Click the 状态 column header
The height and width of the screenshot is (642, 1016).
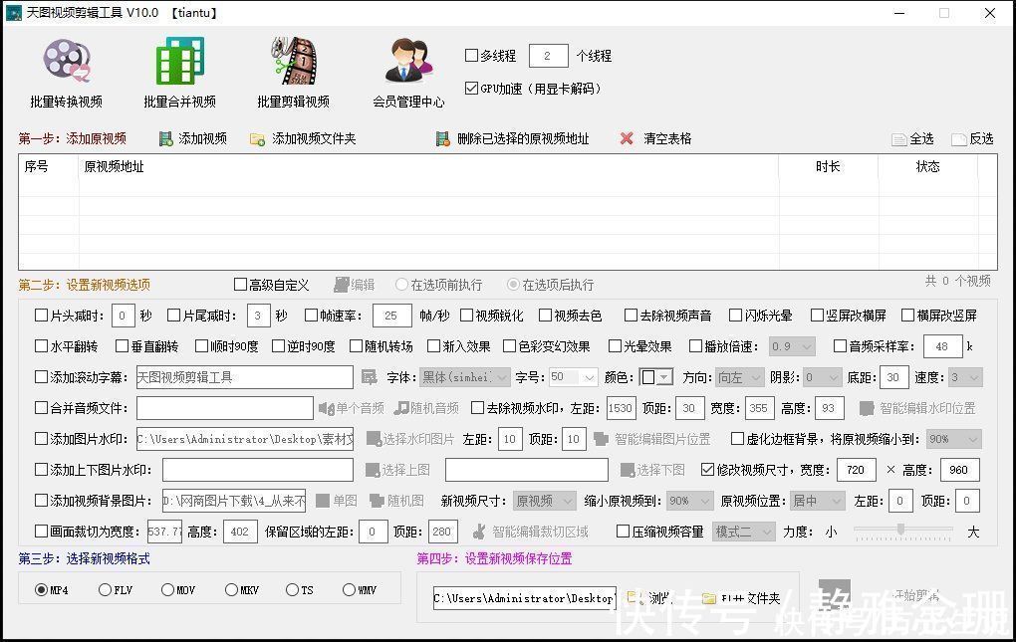point(927,166)
